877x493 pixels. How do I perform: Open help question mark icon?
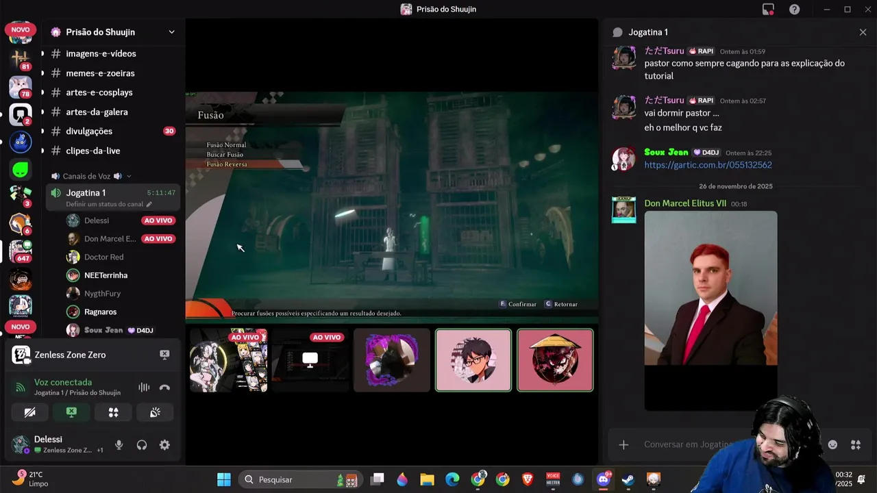pos(794,9)
